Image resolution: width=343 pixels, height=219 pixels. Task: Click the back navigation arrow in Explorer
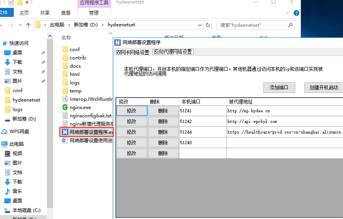pos(1,25)
